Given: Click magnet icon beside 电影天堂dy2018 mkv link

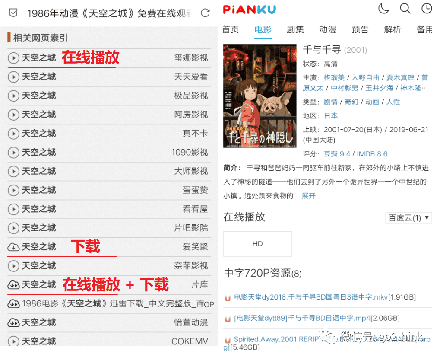Looking at the screenshot, I should tap(228, 298).
